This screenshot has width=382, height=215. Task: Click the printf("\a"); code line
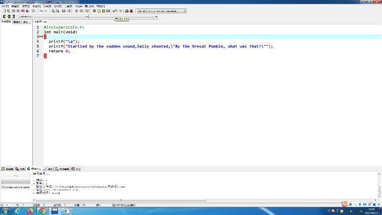(64, 42)
